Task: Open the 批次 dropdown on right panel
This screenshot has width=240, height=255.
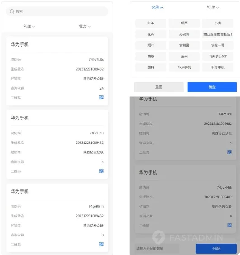Action: (213, 8)
